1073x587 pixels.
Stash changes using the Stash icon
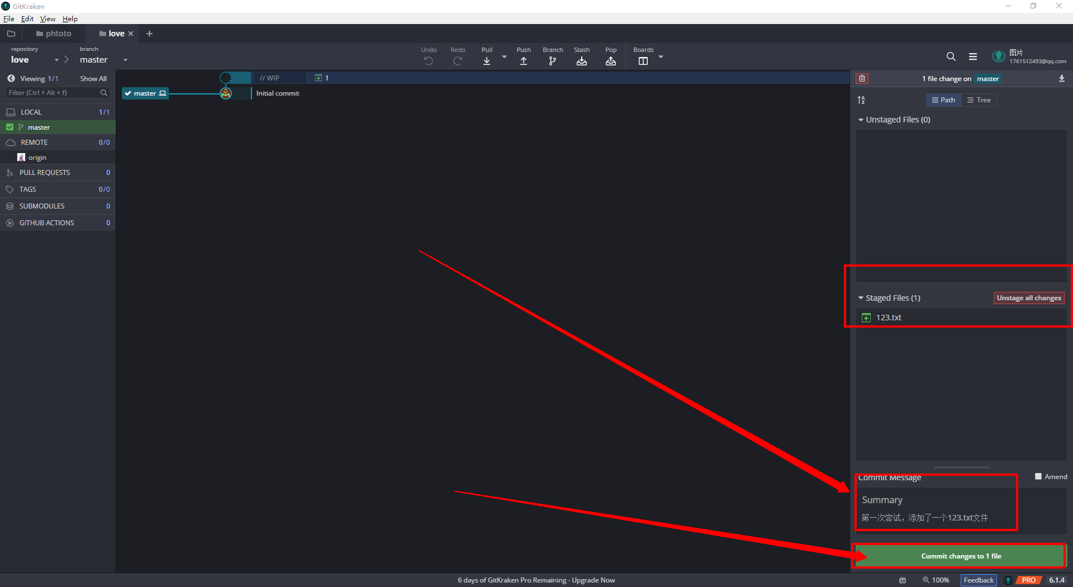pyautogui.click(x=582, y=60)
